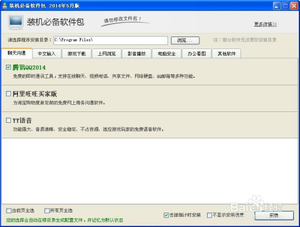The image size is (300, 227).
Task: Click the YY语音 title text
Action: 22,120
